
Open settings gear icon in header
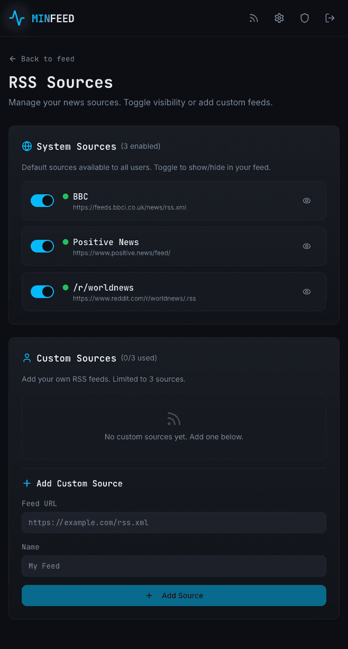pos(279,19)
